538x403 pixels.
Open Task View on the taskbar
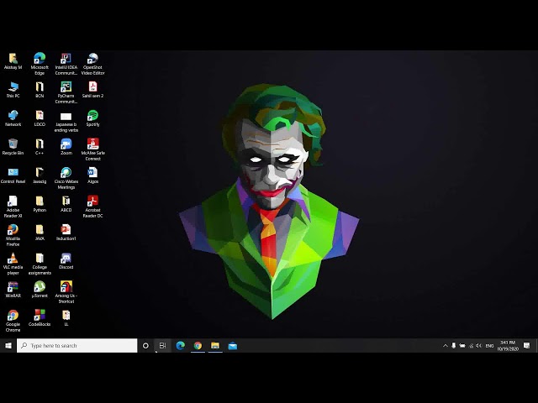pyautogui.click(x=162, y=345)
